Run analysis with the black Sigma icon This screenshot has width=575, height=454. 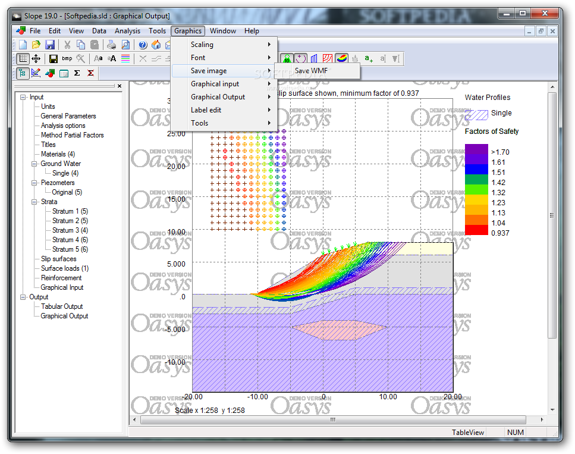(x=77, y=73)
